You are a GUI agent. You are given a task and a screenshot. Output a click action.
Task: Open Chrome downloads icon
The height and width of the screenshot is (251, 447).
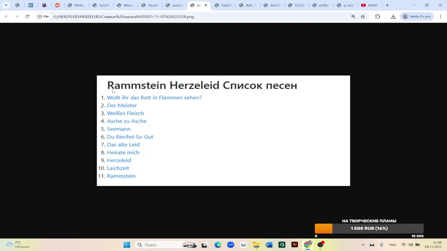(x=393, y=16)
